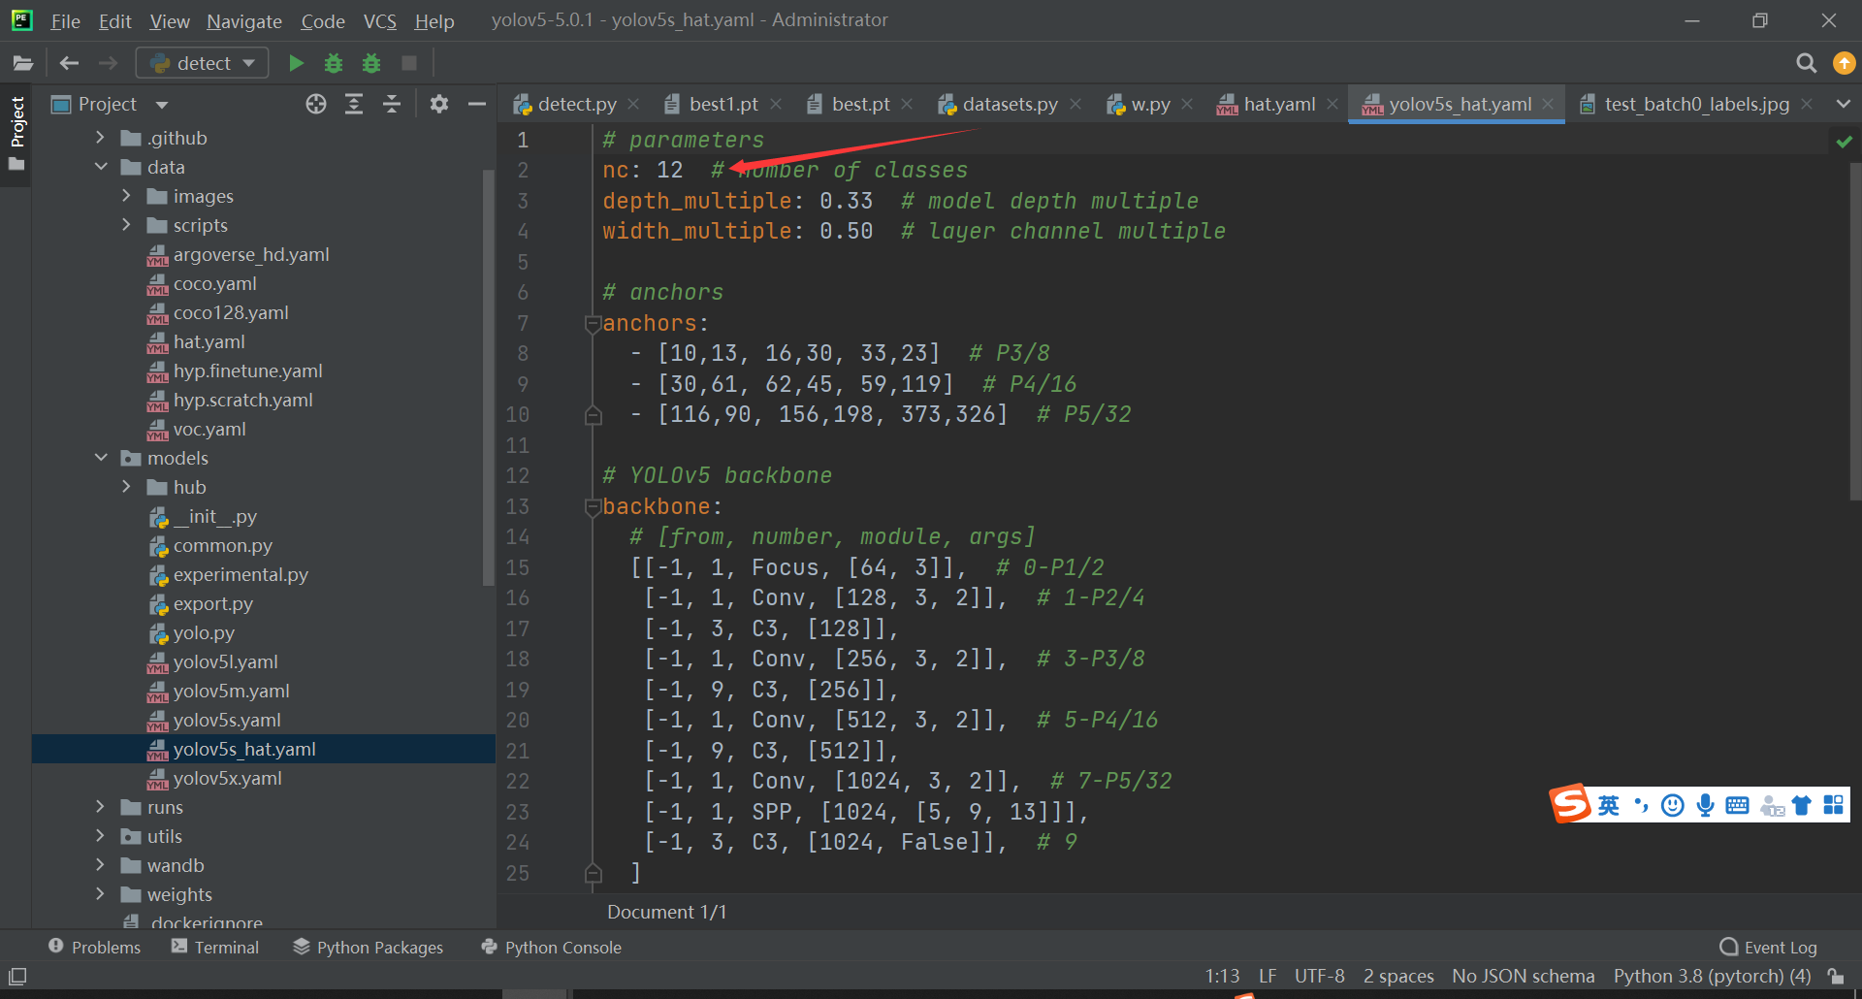Expand the runs folder
The height and width of the screenshot is (999, 1862).
pyautogui.click(x=100, y=807)
